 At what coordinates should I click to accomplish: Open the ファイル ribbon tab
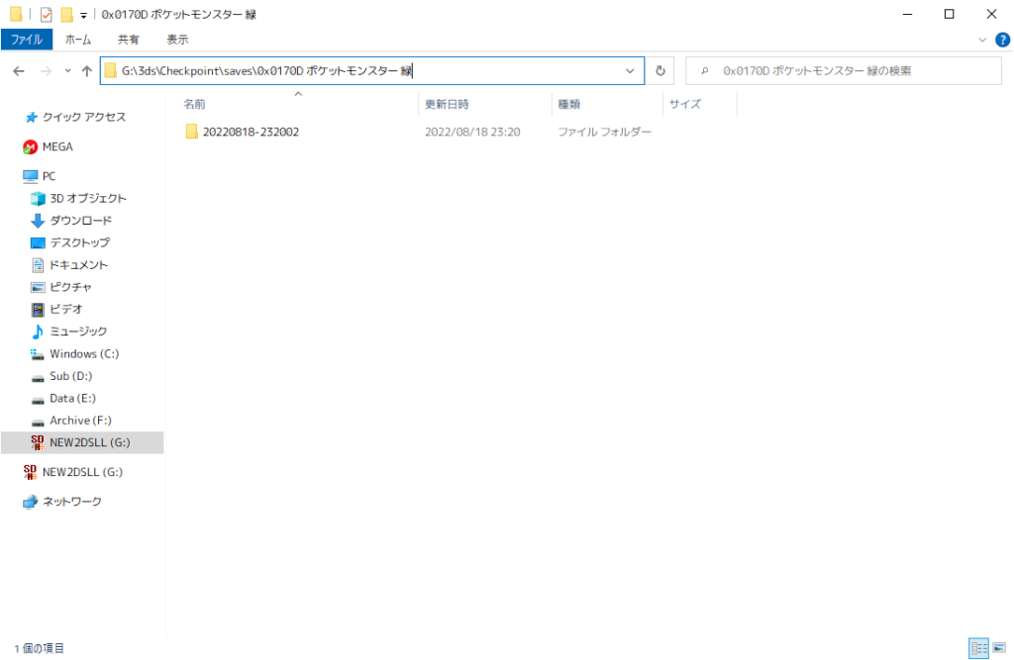pyautogui.click(x=27, y=40)
